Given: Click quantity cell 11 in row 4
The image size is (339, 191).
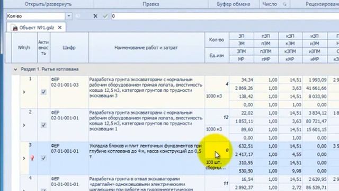Looking at the screenshot, I should point(217,184).
